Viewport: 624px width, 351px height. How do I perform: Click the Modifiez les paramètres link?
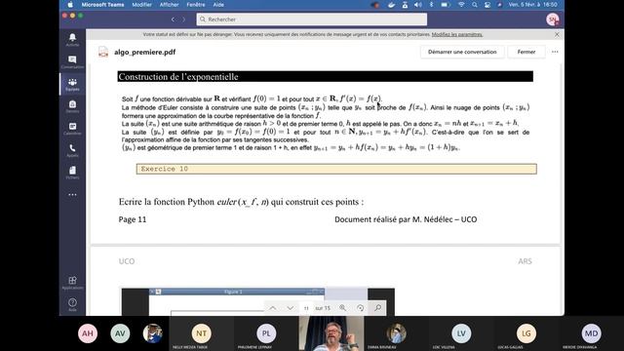point(457,35)
